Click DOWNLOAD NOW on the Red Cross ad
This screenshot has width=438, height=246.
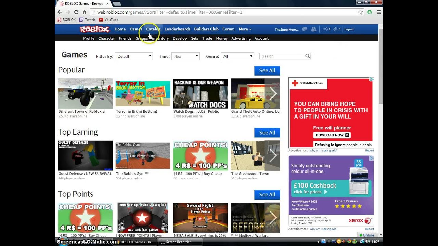(x=332, y=135)
